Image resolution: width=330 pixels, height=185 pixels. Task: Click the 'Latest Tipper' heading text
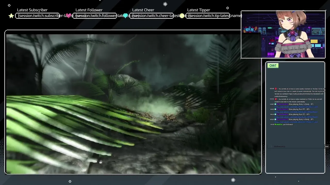(199, 10)
